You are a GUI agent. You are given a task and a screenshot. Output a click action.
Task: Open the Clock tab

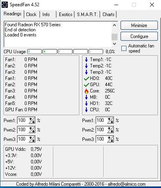click(x=31, y=14)
